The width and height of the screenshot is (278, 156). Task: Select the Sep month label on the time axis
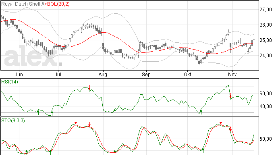pos(146,74)
